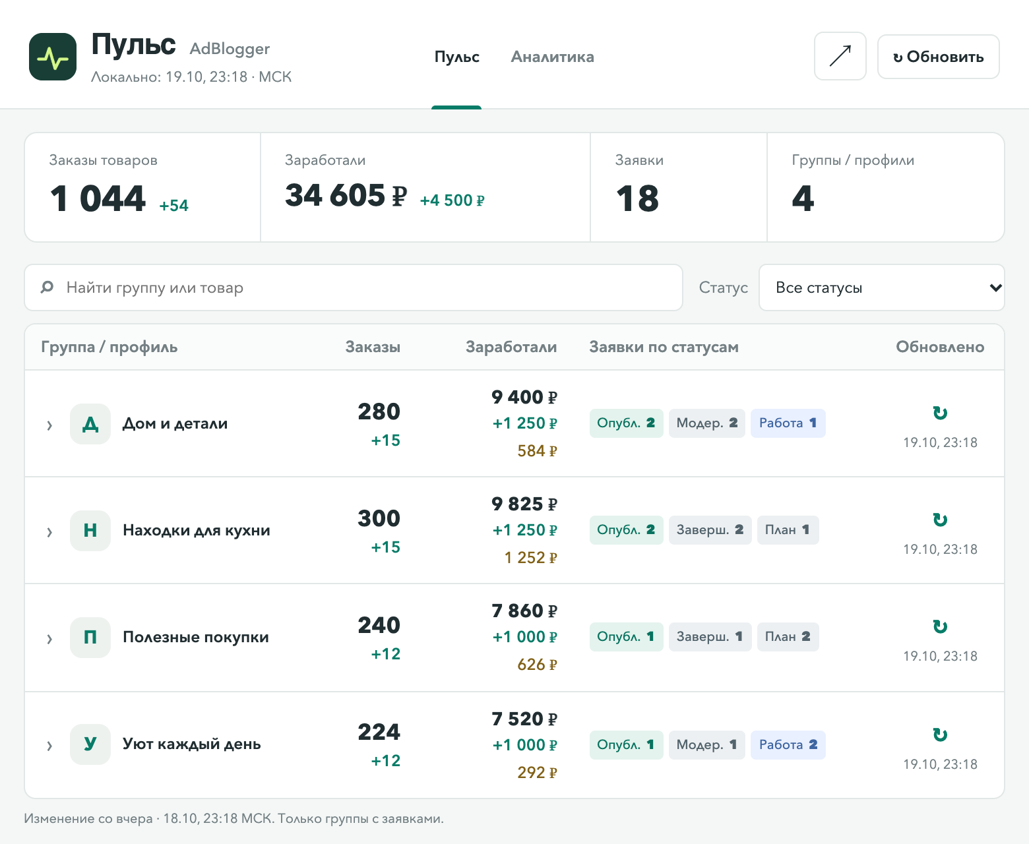Click Модер. 1 badge in Уют каждый день row

pos(707,745)
